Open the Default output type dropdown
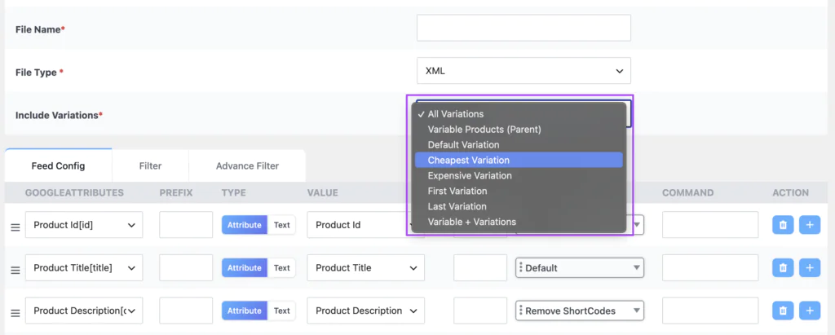This screenshot has height=335, width=835. (580, 267)
